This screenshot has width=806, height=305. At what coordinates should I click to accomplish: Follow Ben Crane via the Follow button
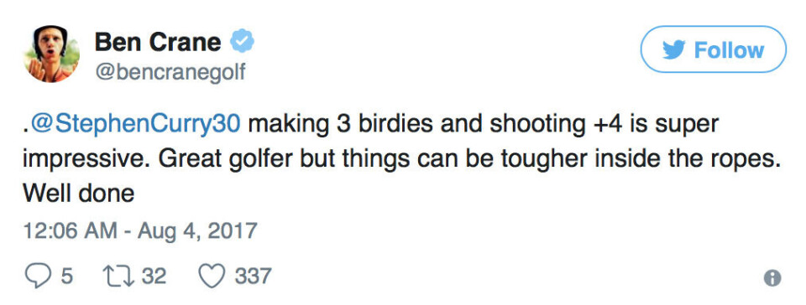pos(713,49)
